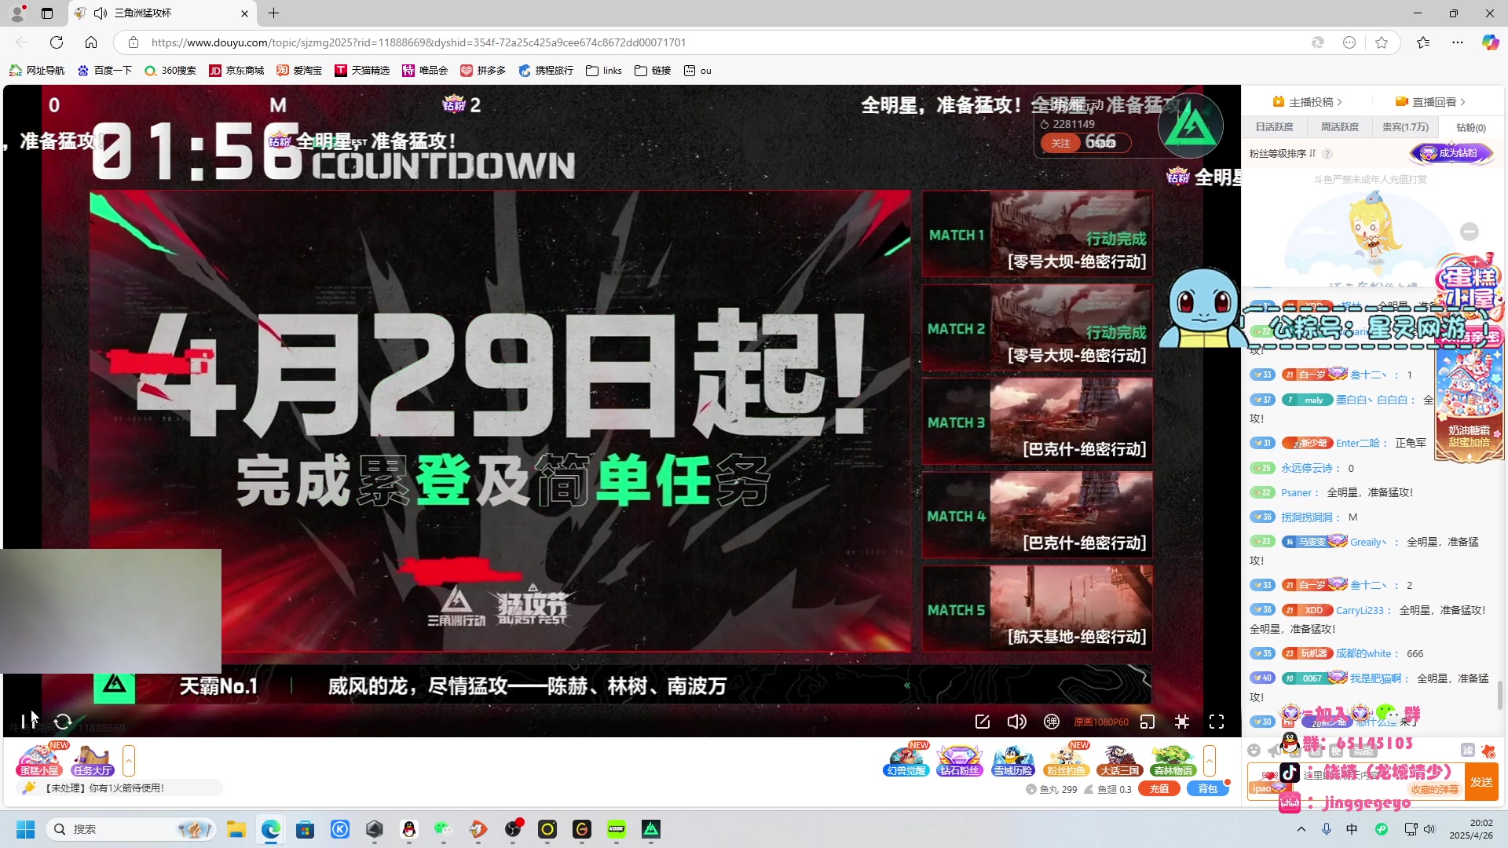Switch to 日活跃度 tab
The width and height of the screenshot is (1508, 848).
tap(1274, 127)
